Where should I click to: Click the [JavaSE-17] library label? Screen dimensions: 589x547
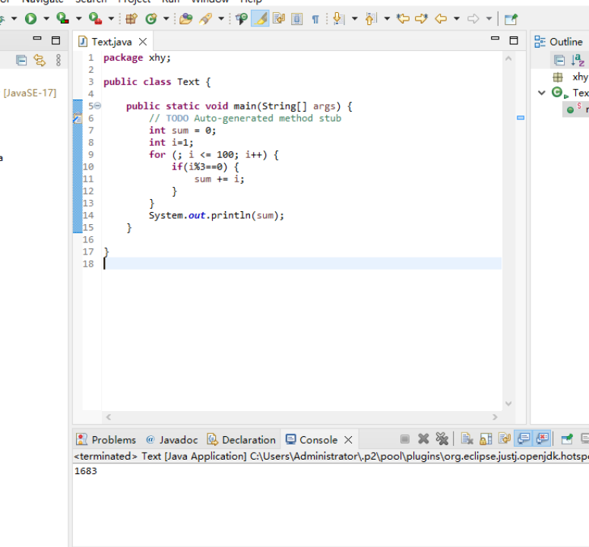pos(30,93)
